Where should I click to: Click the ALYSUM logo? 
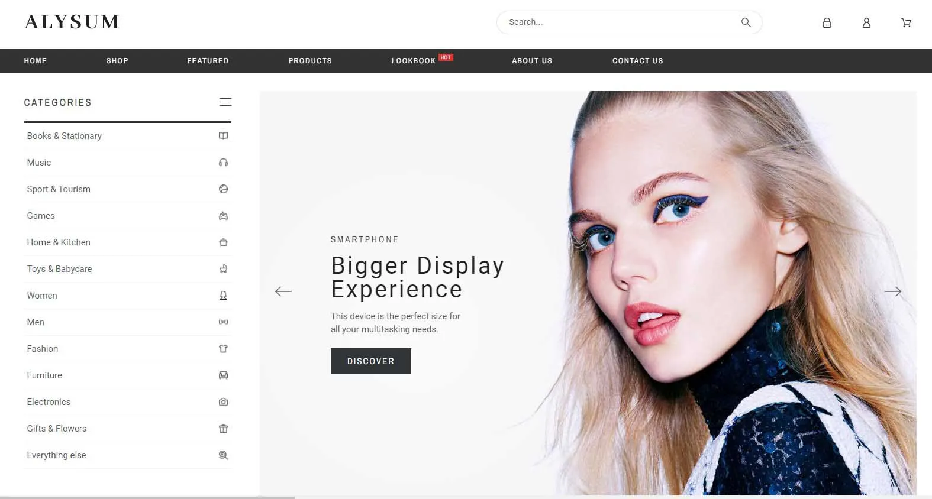(72, 22)
